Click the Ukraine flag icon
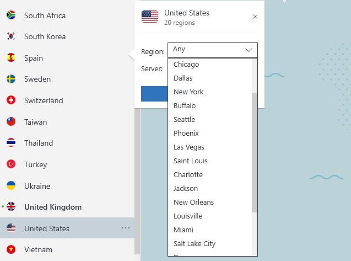Image resolution: width=351 pixels, height=261 pixels. pos(11,185)
